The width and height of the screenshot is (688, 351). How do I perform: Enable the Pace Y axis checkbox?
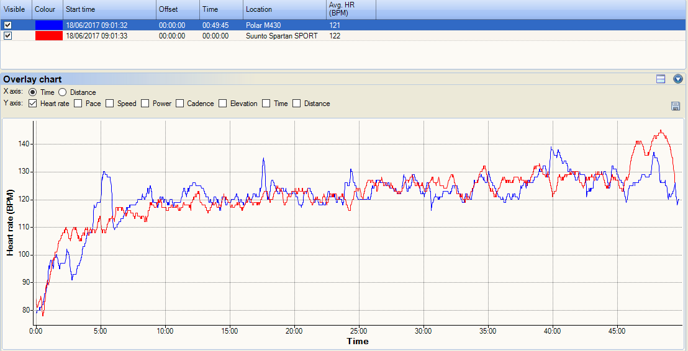coord(78,104)
